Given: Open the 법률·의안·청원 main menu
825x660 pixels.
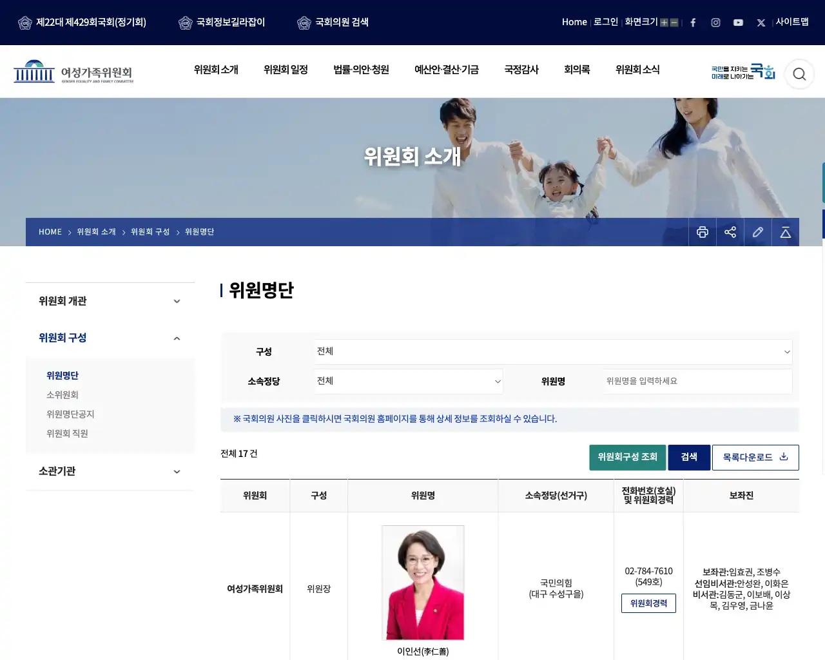Looking at the screenshot, I should click(x=361, y=70).
